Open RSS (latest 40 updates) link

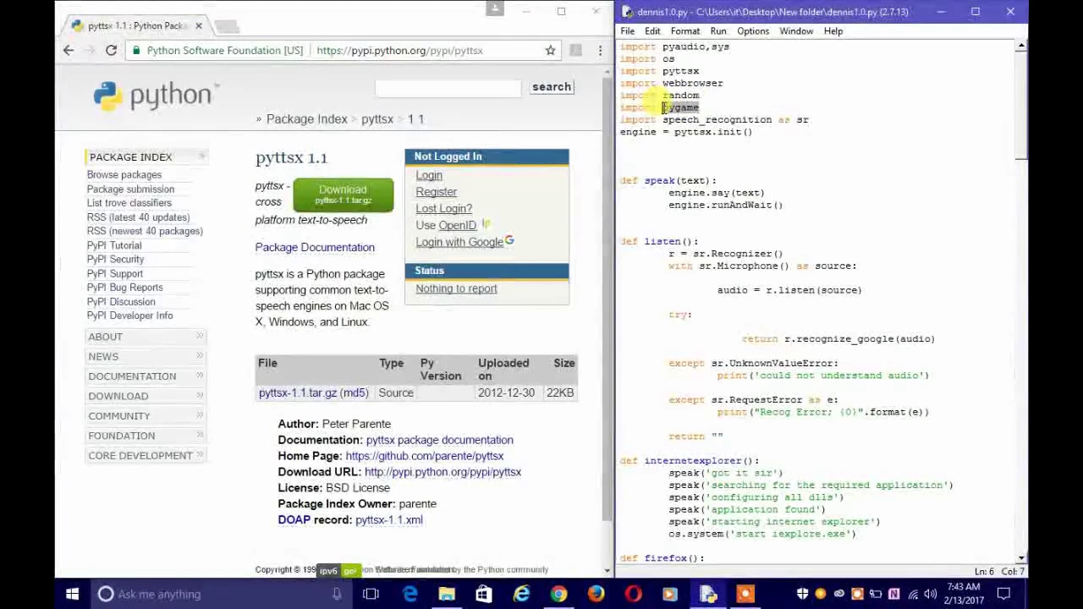(138, 217)
